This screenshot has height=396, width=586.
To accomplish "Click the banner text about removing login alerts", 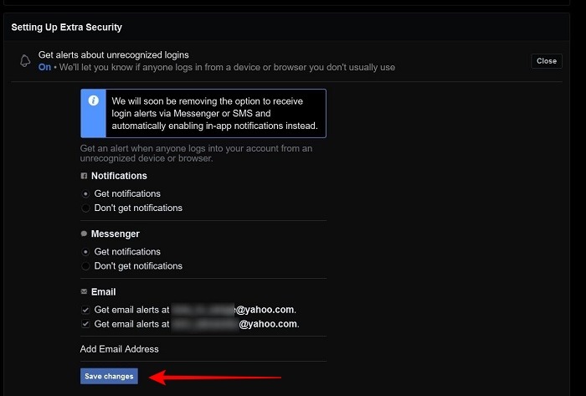I will [215, 114].
